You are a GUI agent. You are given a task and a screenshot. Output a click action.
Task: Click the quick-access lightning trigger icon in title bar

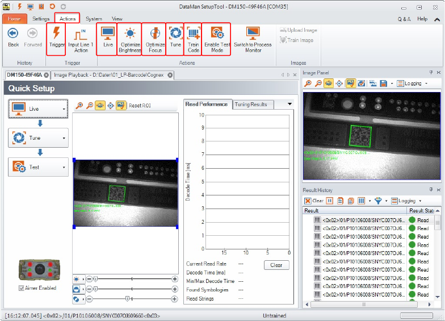[x=19, y=6]
